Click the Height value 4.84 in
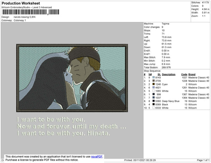Viewport: 211px width, 163px height. [205, 9]
